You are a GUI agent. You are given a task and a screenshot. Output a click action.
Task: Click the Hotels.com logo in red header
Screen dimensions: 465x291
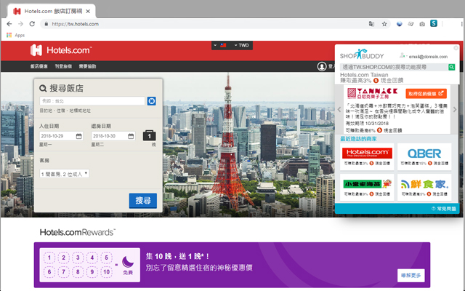click(61, 50)
